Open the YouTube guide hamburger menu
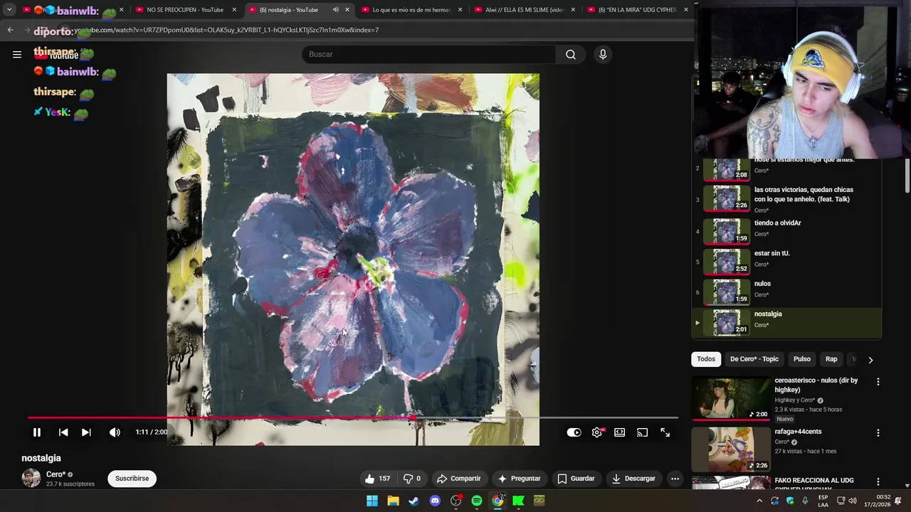 pos(17,54)
